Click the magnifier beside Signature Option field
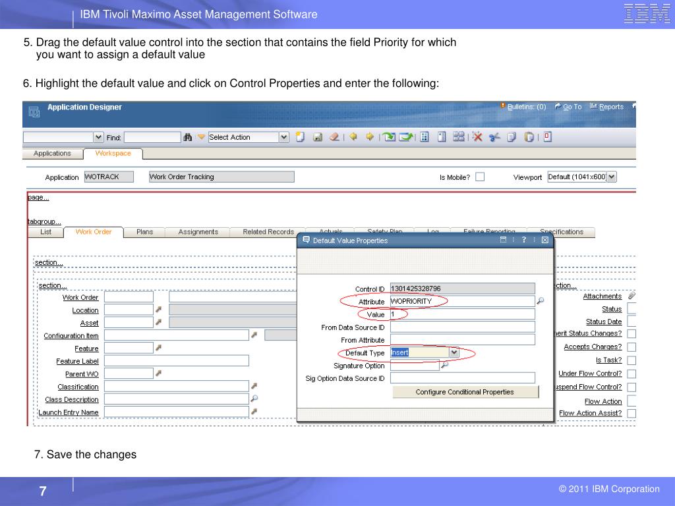 coord(445,365)
